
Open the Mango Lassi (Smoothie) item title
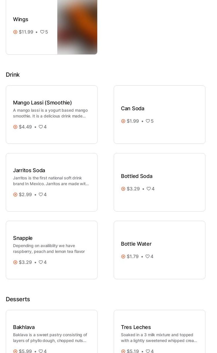pyautogui.click(x=42, y=103)
